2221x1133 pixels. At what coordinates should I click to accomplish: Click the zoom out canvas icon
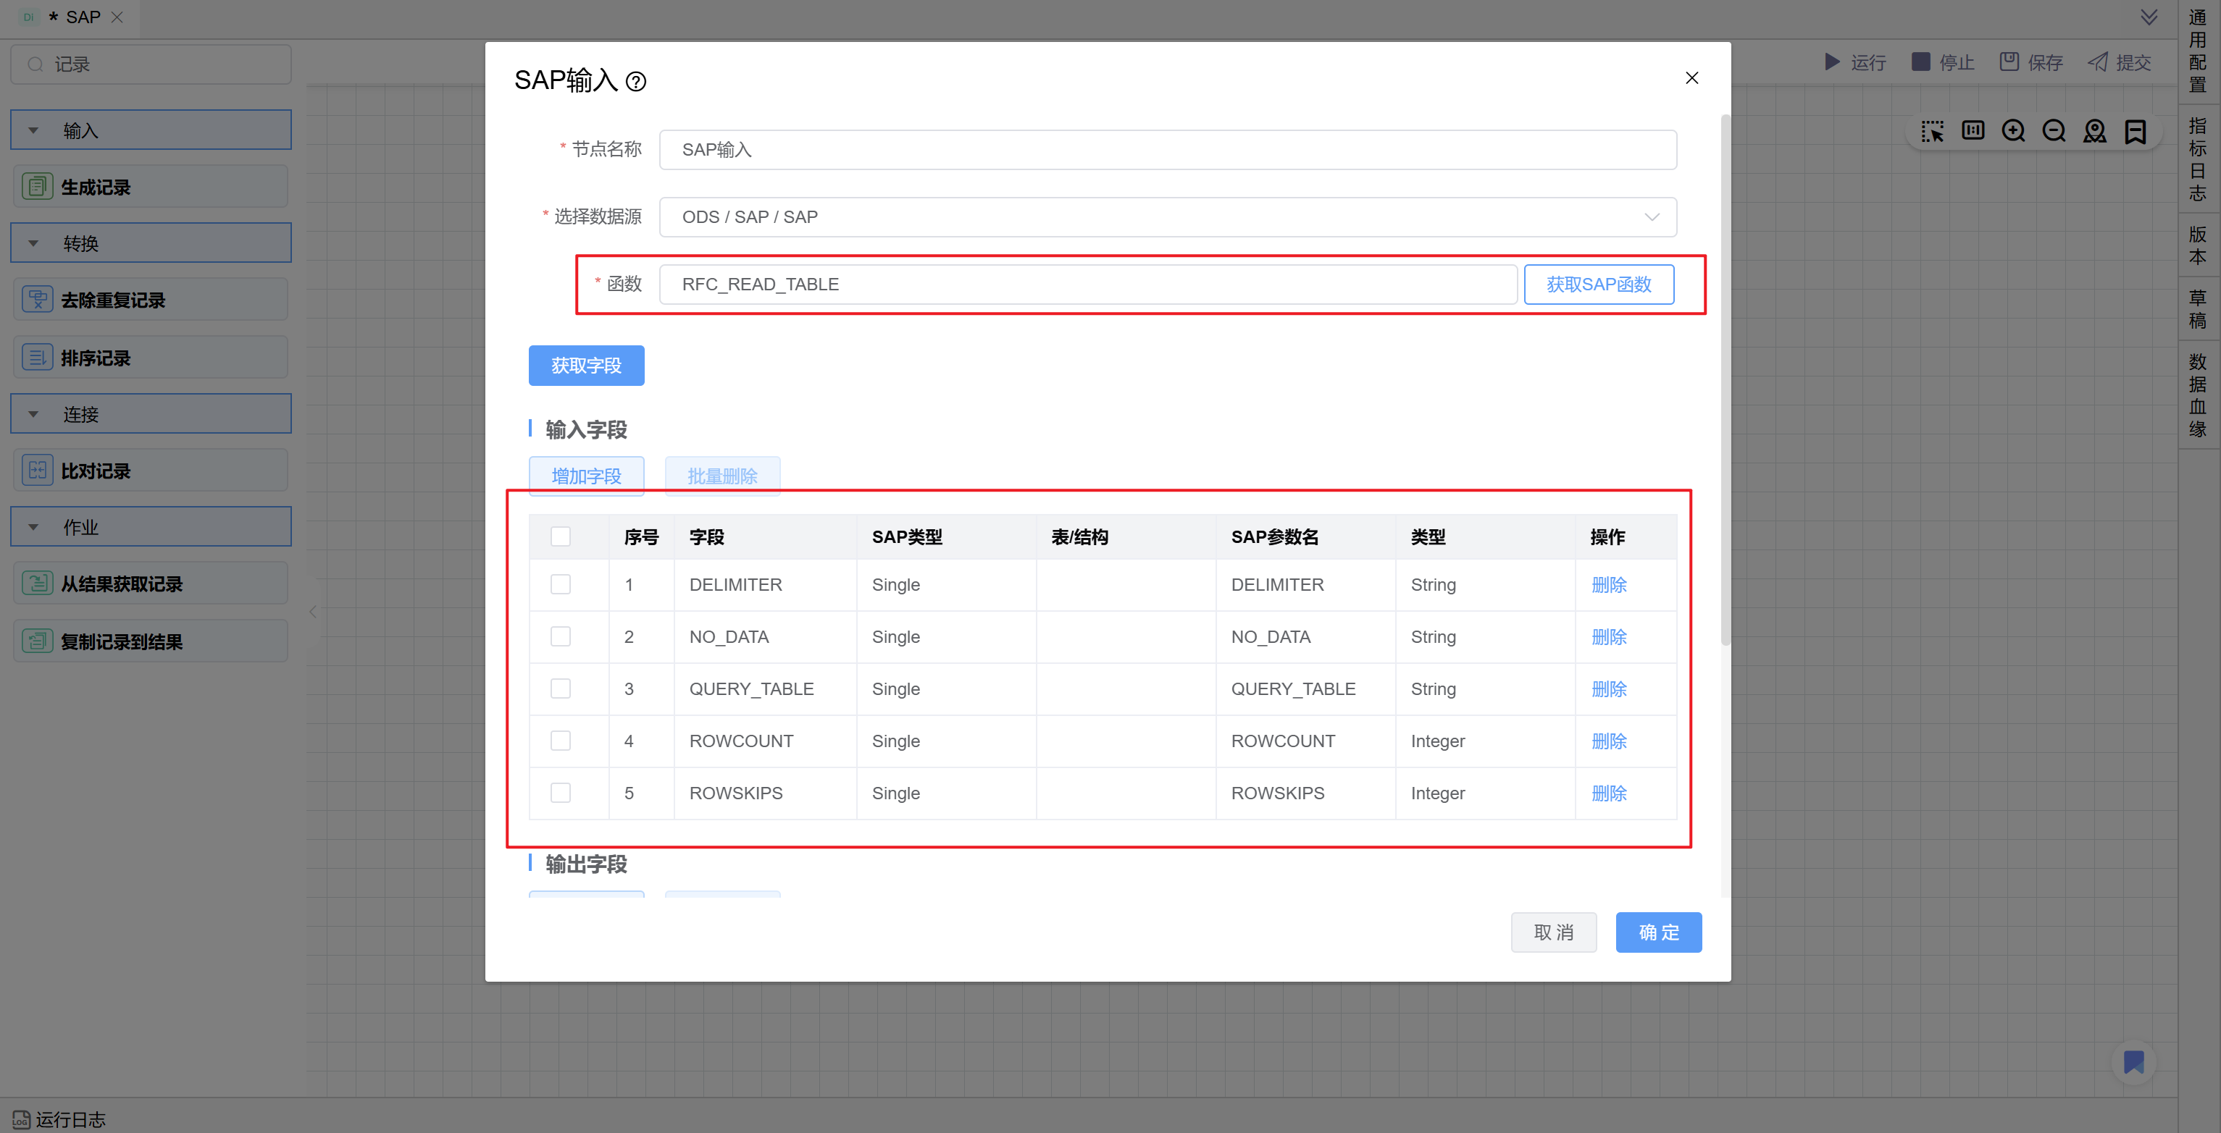[2054, 131]
